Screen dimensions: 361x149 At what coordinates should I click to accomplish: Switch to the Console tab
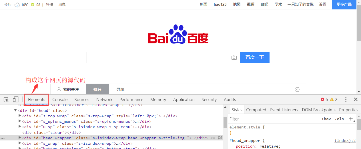tap(60, 100)
